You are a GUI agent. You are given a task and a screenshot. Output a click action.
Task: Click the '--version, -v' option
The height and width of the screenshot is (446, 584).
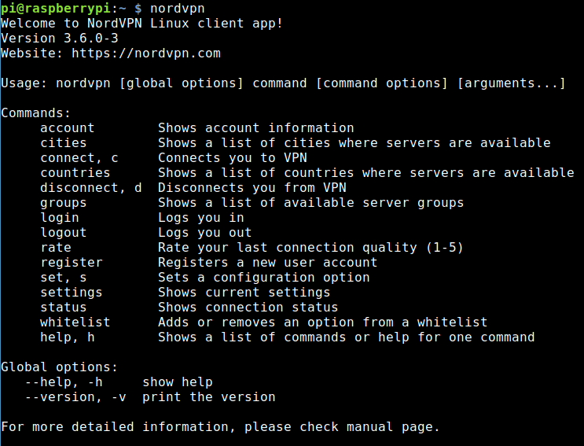(75, 397)
